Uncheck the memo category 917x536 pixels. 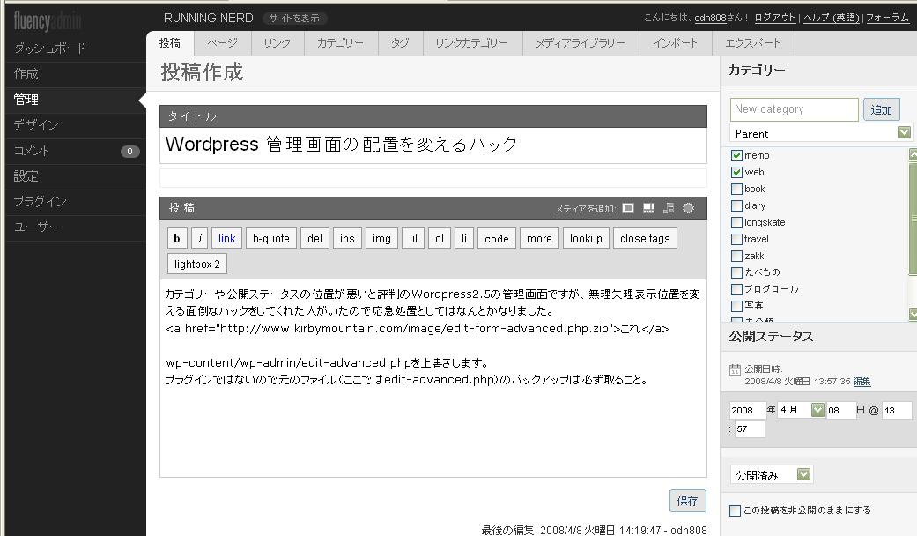point(737,156)
